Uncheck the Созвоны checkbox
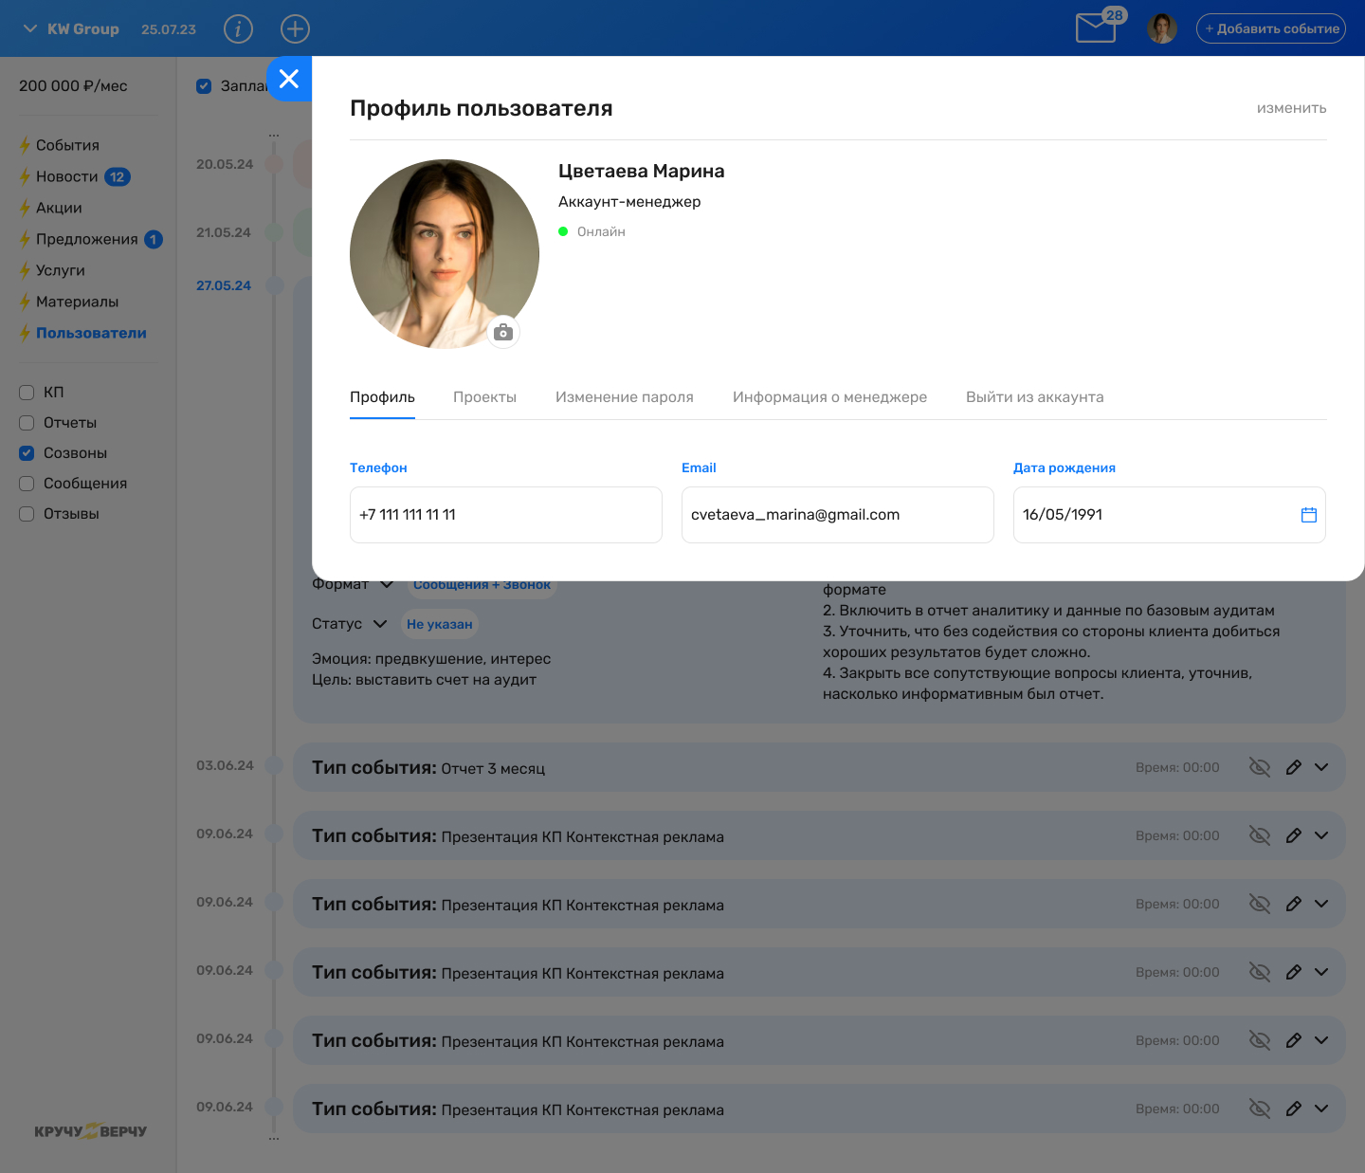Screen dimensions: 1365x1173 pyautogui.click(x=27, y=452)
